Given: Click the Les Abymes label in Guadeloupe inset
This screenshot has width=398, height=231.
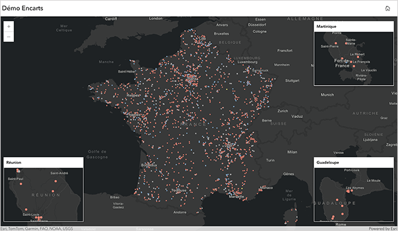Looking at the screenshot, I should point(355,188).
